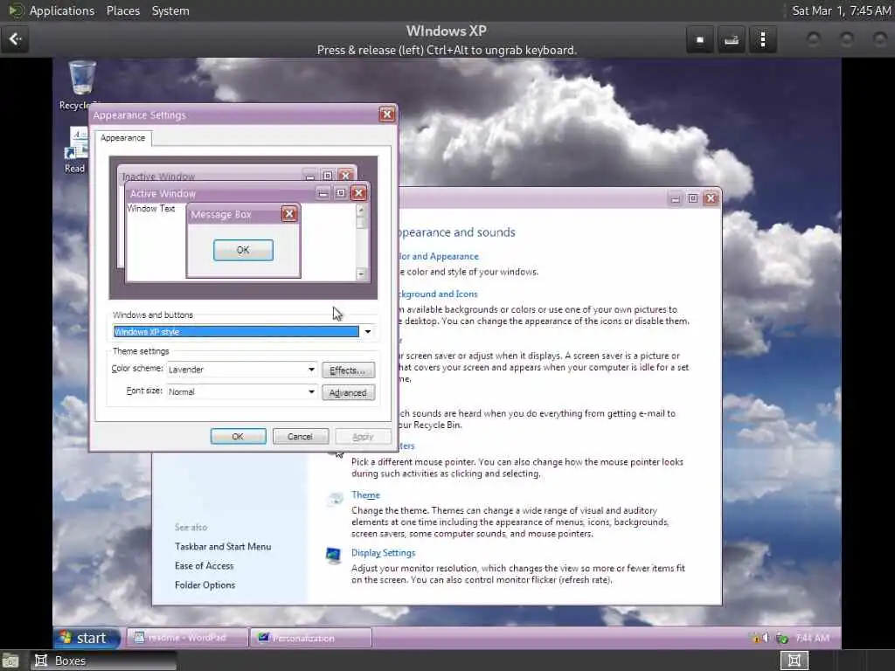Screen dimensions: 895x671
Task: Click the GNOME foot logo icon
Action: [x=16, y=10]
